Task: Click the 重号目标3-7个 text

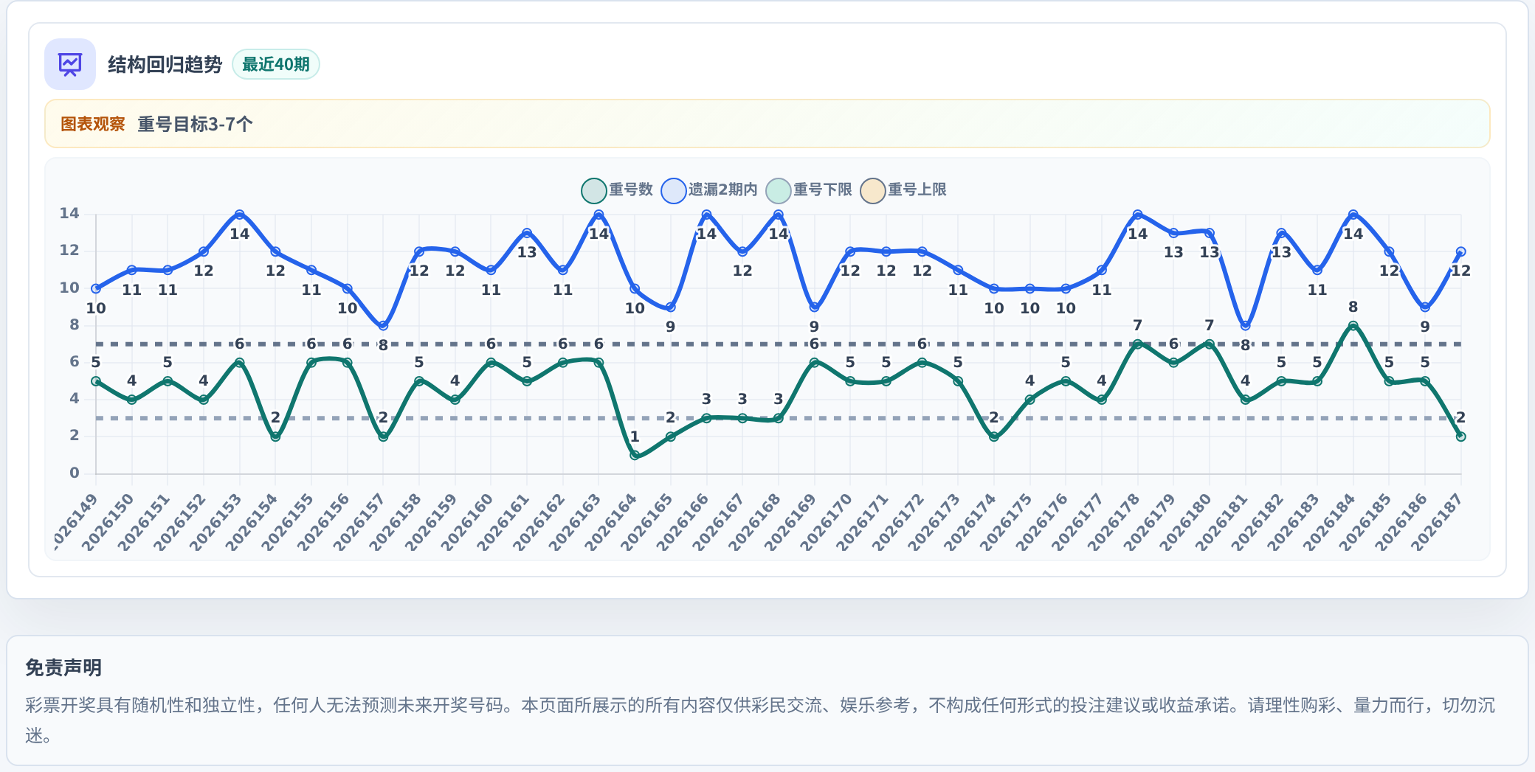Action: click(x=195, y=124)
